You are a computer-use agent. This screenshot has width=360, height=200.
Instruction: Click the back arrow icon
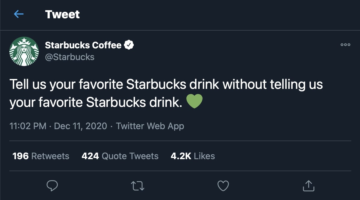[x=19, y=14]
